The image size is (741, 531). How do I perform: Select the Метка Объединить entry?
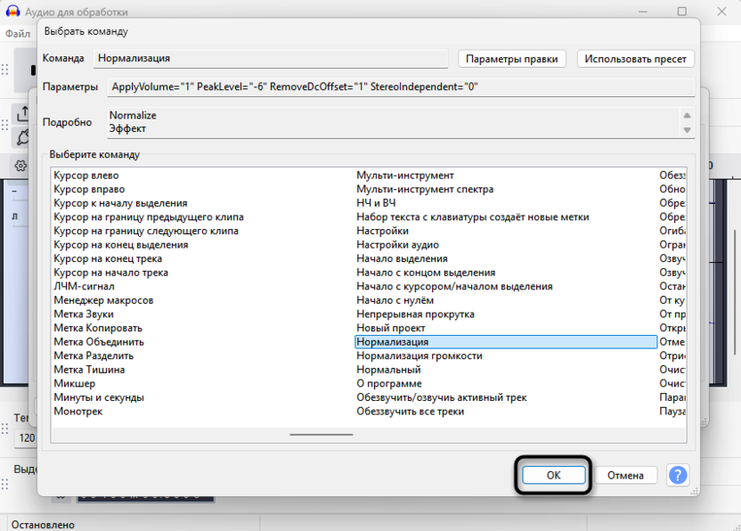99,342
